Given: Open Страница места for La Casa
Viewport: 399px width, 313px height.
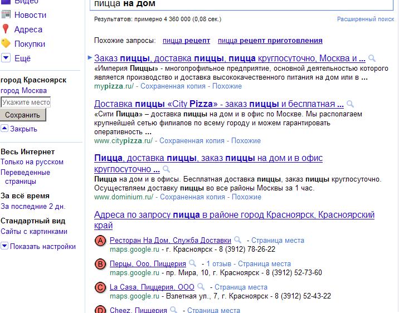Looking at the screenshot, I should [241, 287].
